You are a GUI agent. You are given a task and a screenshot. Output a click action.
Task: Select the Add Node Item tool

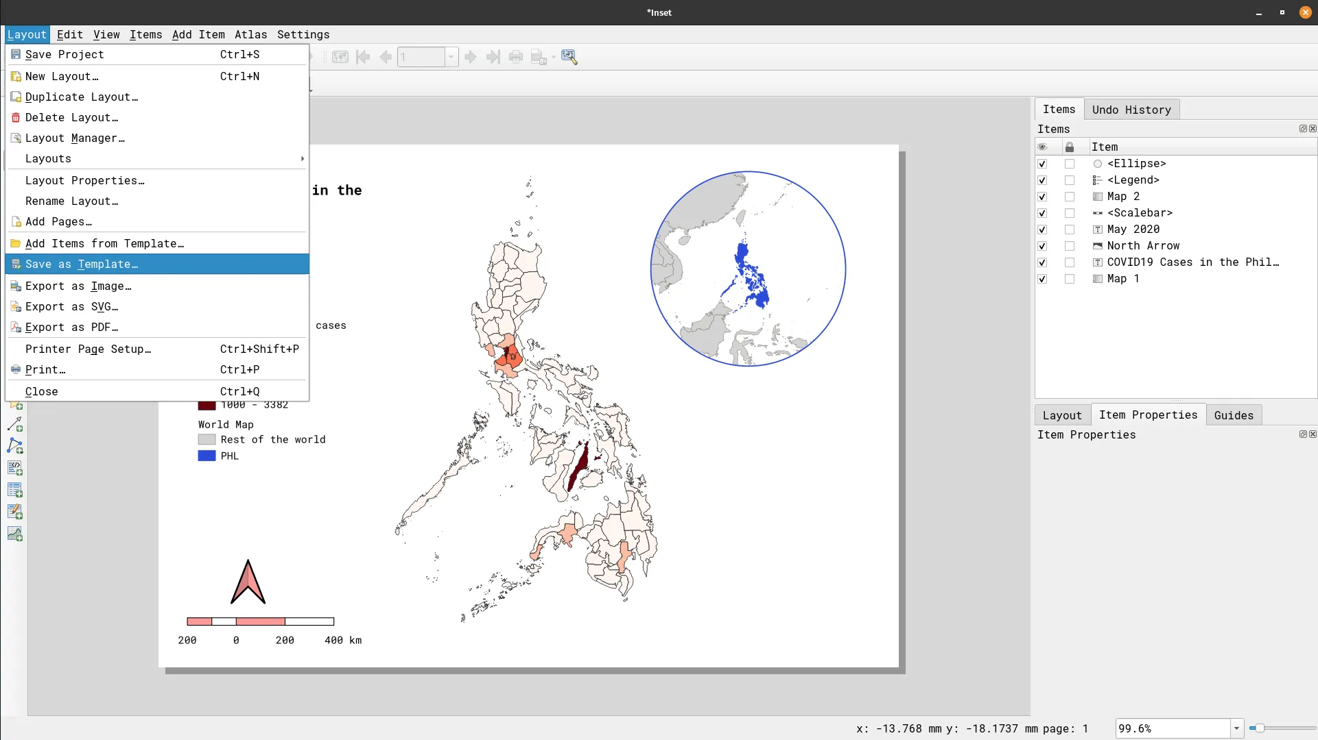click(15, 446)
